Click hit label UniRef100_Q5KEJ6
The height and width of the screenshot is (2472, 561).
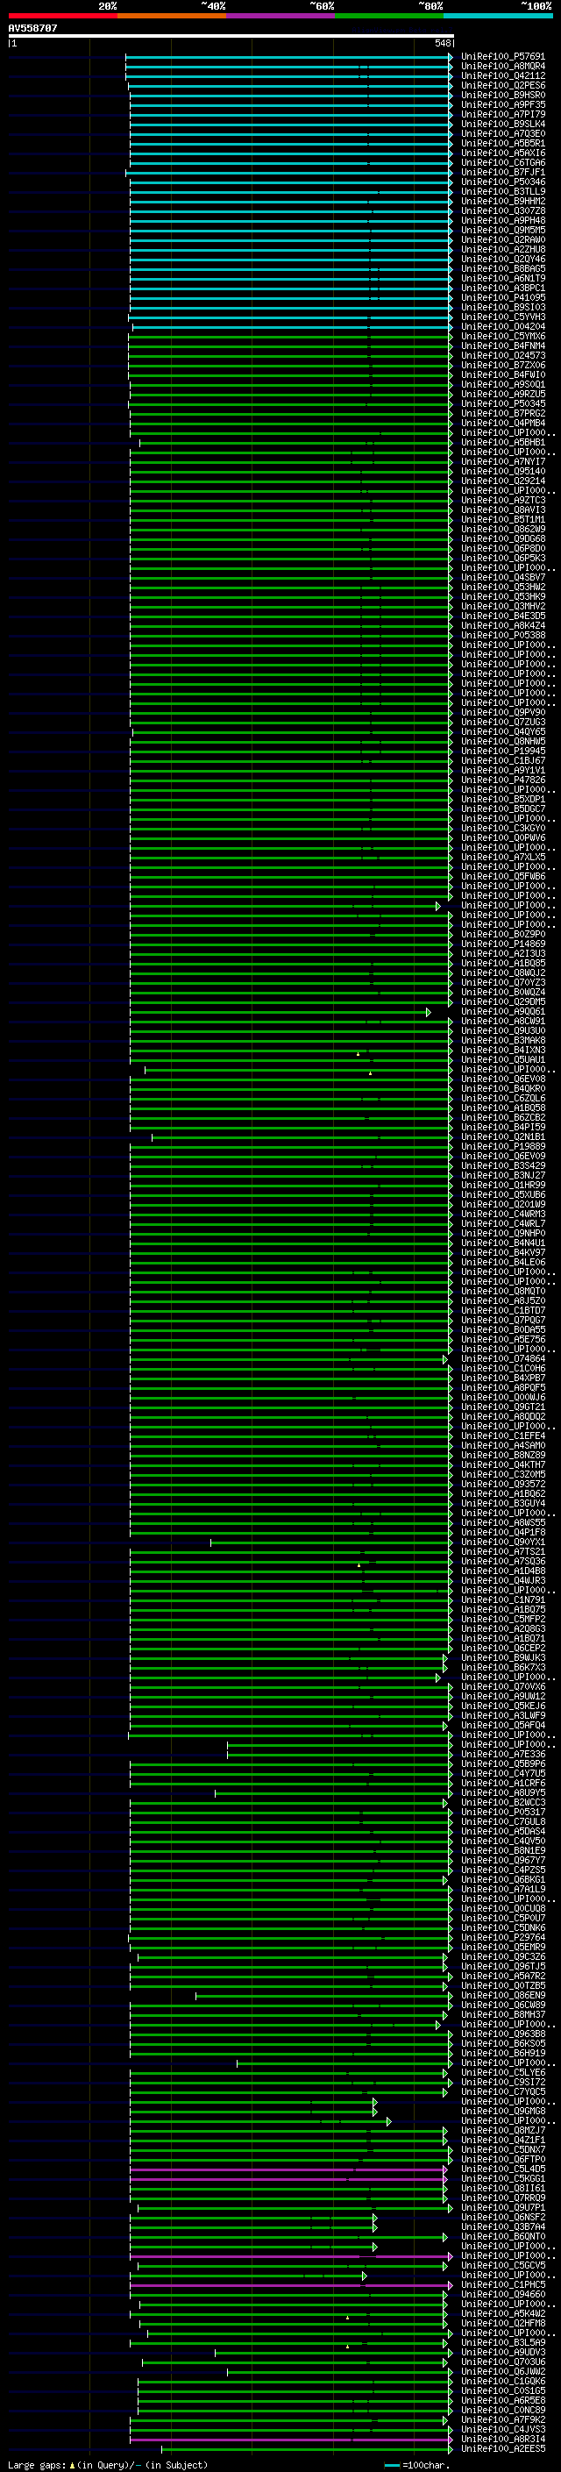[x=502, y=1706]
